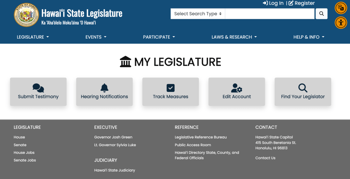This screenshot has width=350, height=179.
Task: Click the 415 South Beretania St. address
Action: pyautogui.click(x=276, y=143)
